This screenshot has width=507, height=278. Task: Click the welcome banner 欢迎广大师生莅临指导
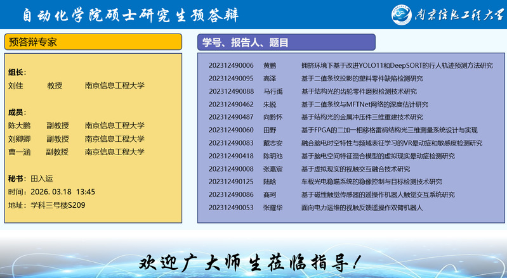pos(252,262)
